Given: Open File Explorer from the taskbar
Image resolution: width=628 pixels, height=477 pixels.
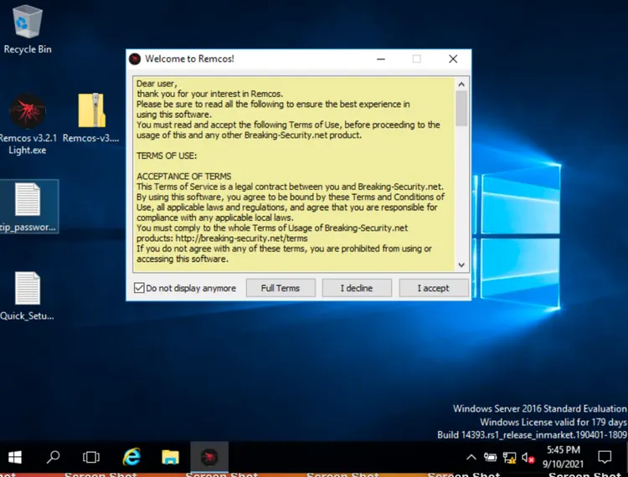Looking at the screenshot, I should (x=170, y=457).
